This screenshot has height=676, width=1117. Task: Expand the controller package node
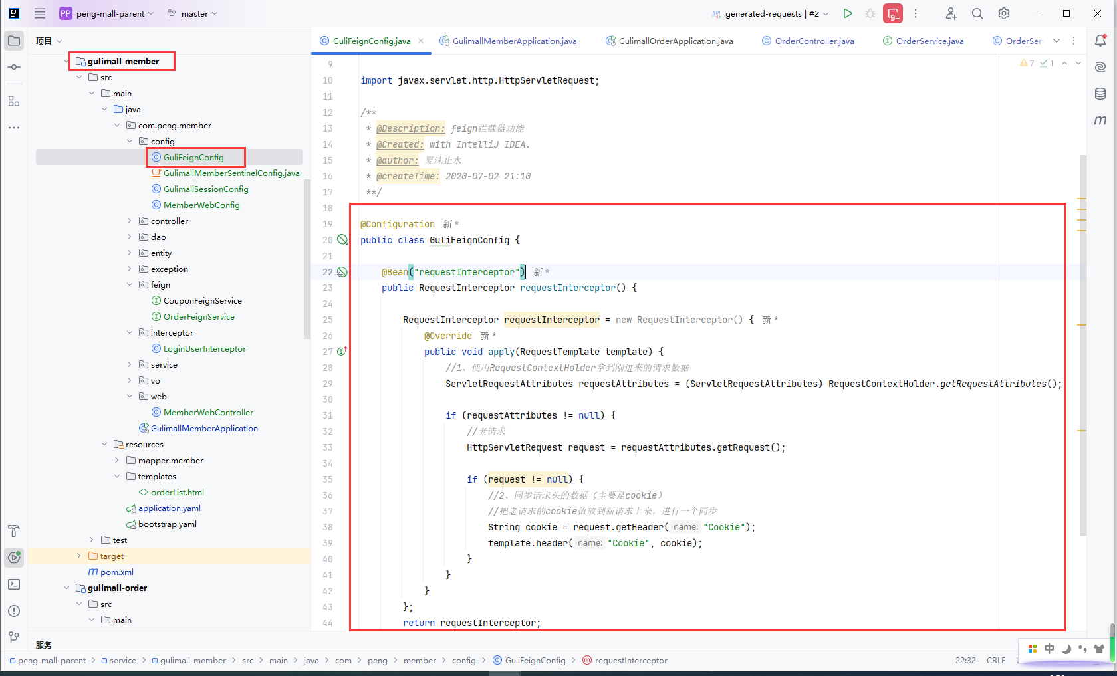pos(130,221)
